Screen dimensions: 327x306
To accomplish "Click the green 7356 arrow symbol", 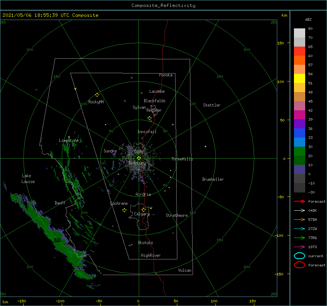I will click(x=299, y=238).
